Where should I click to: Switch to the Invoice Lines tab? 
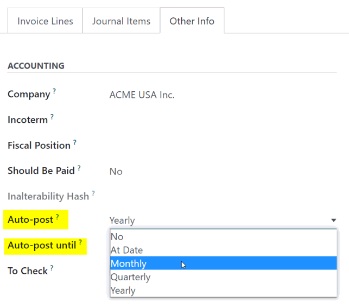coord(45,21)
